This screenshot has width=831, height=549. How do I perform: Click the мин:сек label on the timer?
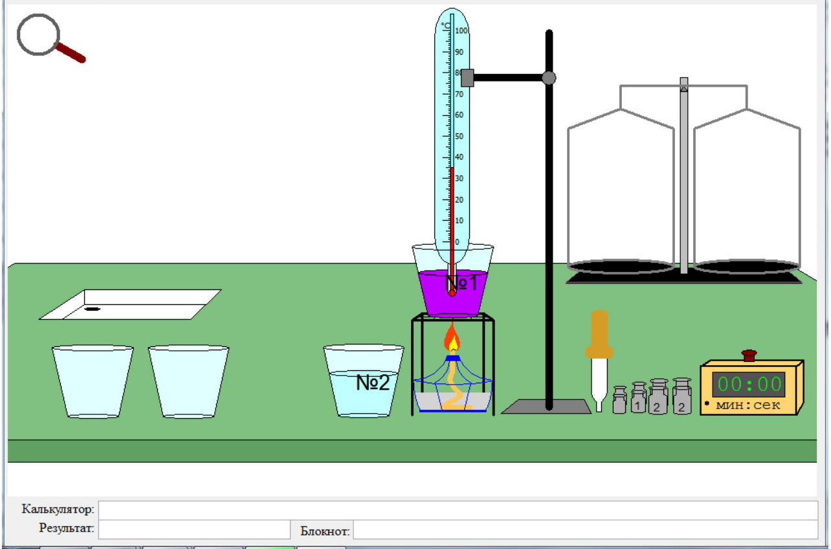click(x=748, y=405)
